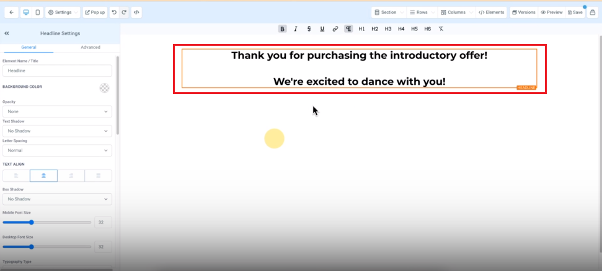Switch to the General tab
Image resolution: width=602 pixels, height=271 pixels.
click(x=29, y=48)
